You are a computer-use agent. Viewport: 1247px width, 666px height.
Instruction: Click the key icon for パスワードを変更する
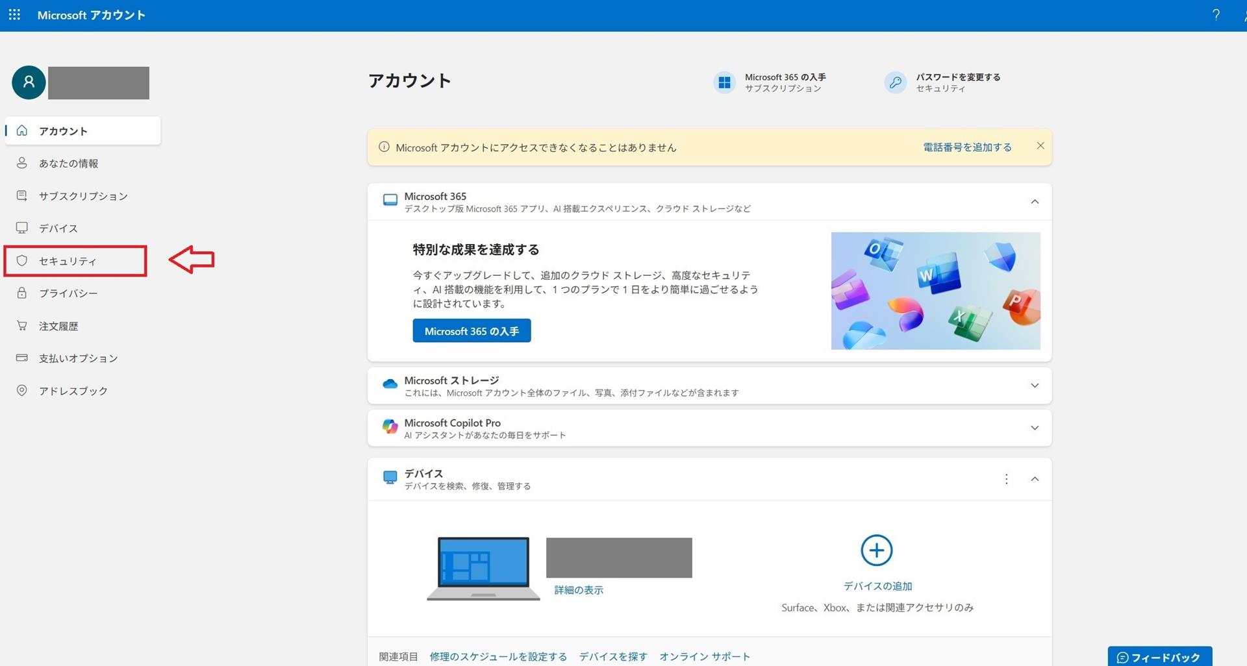895,82
